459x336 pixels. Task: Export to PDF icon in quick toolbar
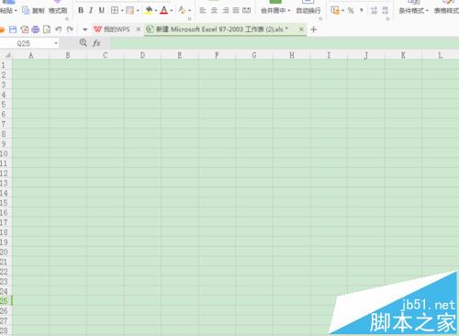pos(25,29)
